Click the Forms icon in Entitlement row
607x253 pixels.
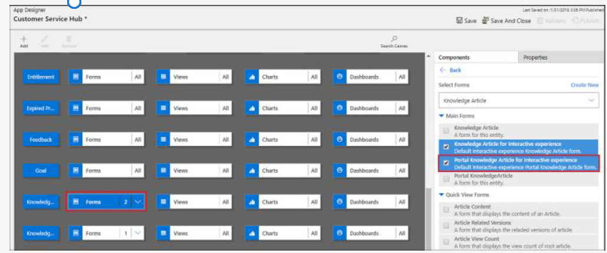(x=76, y=77)
